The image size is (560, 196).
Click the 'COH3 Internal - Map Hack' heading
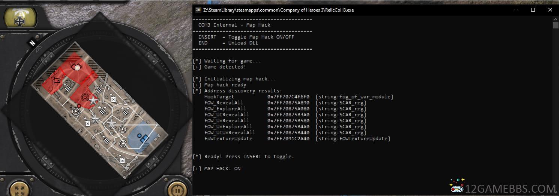pos(234,25)
